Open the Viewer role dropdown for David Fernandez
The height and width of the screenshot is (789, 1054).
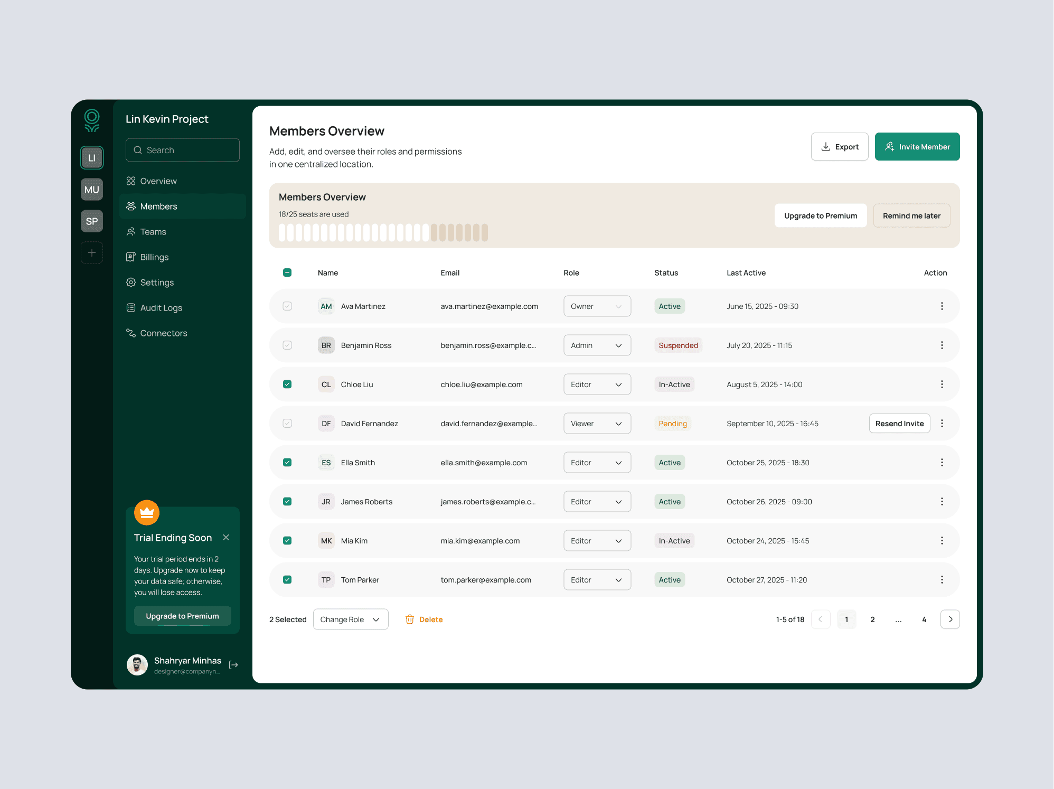(597, 424)
